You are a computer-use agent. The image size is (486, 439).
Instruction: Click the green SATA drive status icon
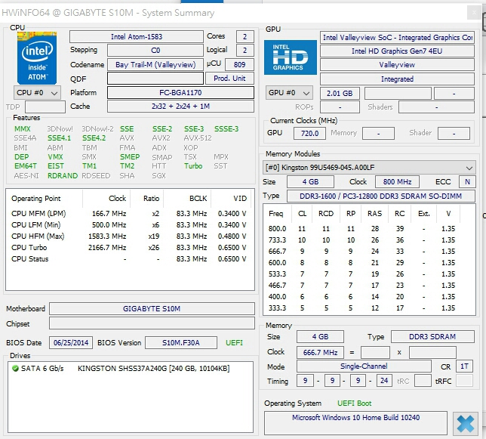coord(15,368)
